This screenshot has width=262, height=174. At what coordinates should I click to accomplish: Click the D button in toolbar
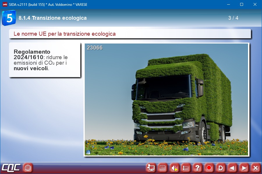click(221, 168)
